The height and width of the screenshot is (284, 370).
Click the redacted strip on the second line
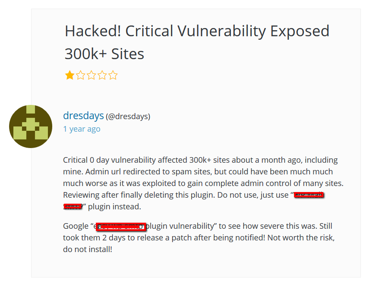[73, 206]
